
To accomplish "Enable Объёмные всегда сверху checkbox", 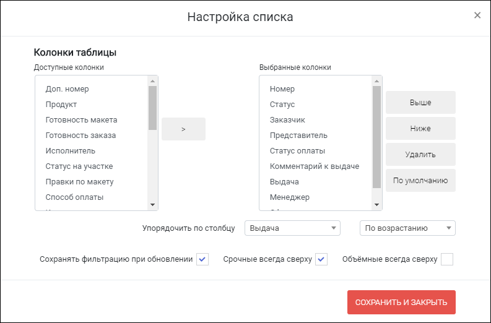I will click(x=447, y=259).
